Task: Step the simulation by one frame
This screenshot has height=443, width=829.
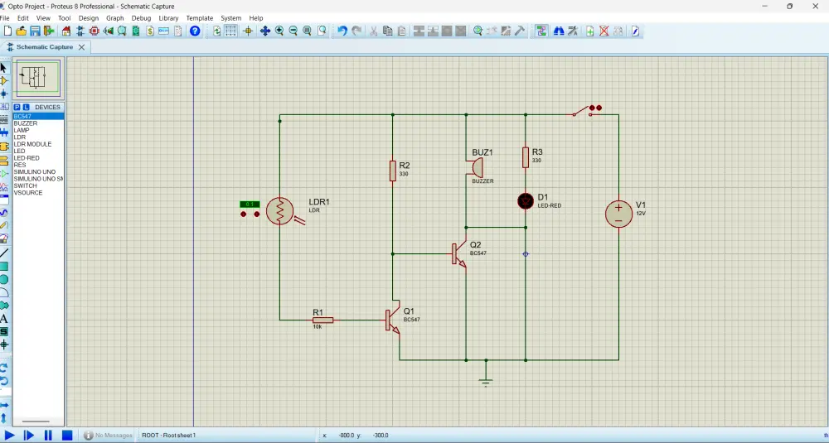Action: [29, 436]
